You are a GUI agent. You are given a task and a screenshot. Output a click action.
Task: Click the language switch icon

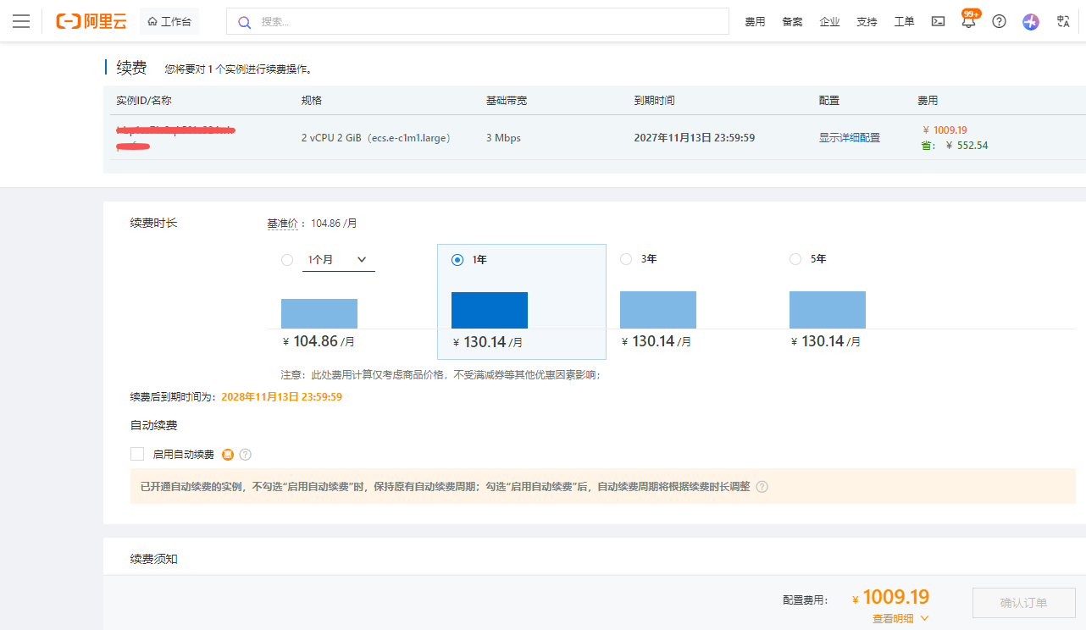click(1063, 21)
